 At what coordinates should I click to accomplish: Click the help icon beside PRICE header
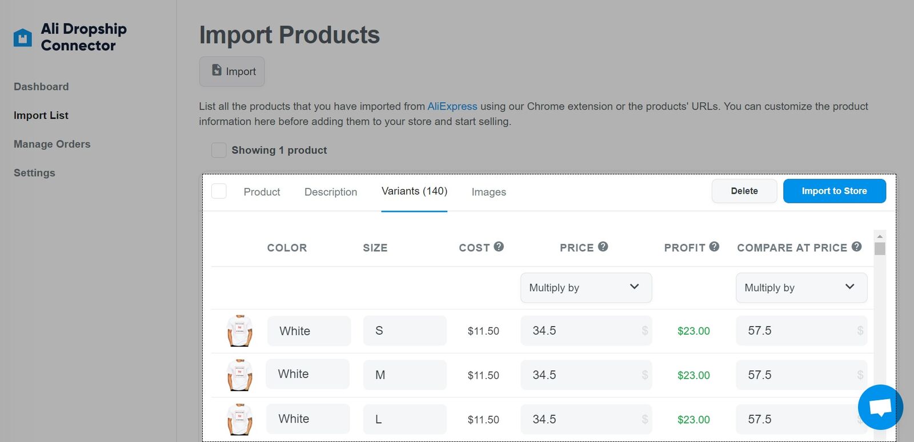(x=603, y=247)
